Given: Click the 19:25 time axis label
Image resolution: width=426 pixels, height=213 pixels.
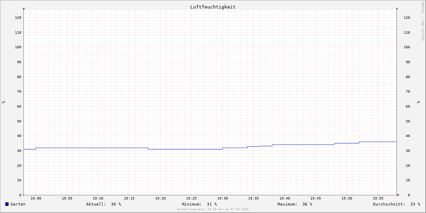Looking at the screenshot, I should point(191,198).
